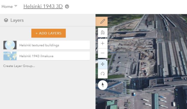Zoom out with the minus button
The height and width of the screenshot is (109, 187).
(103, 53)
